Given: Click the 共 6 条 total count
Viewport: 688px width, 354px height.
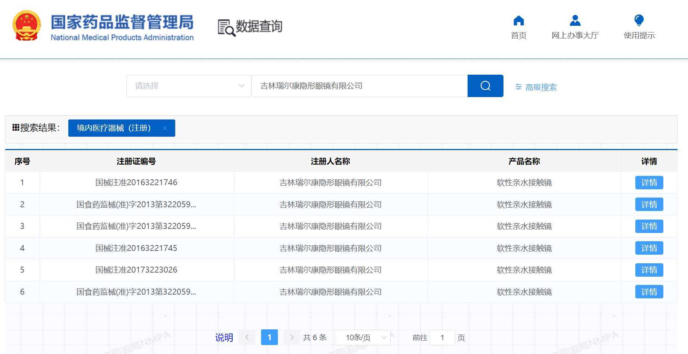Looking at the screenshot, I should pyautogui.click(x=315, y=338).
